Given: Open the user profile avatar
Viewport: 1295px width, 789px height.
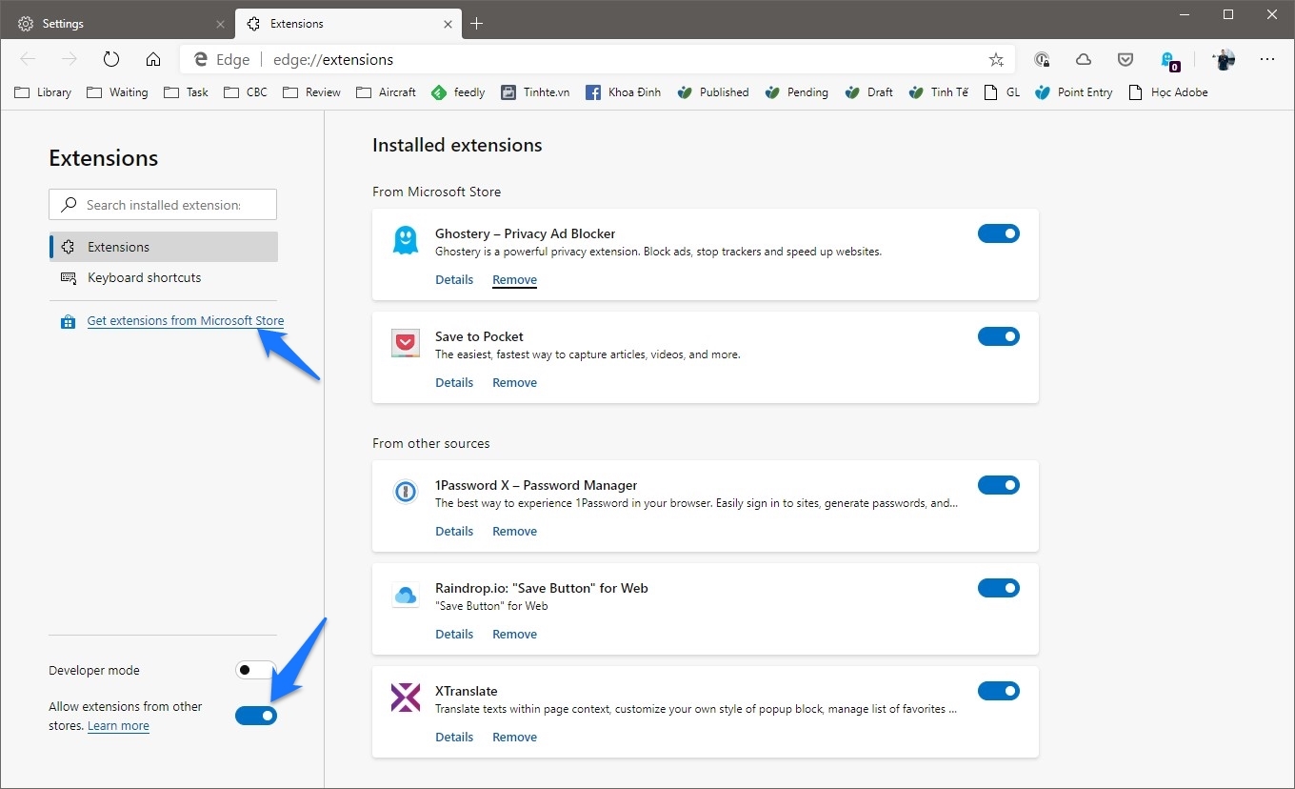Looking at the screenshot, I should 1224,59.
